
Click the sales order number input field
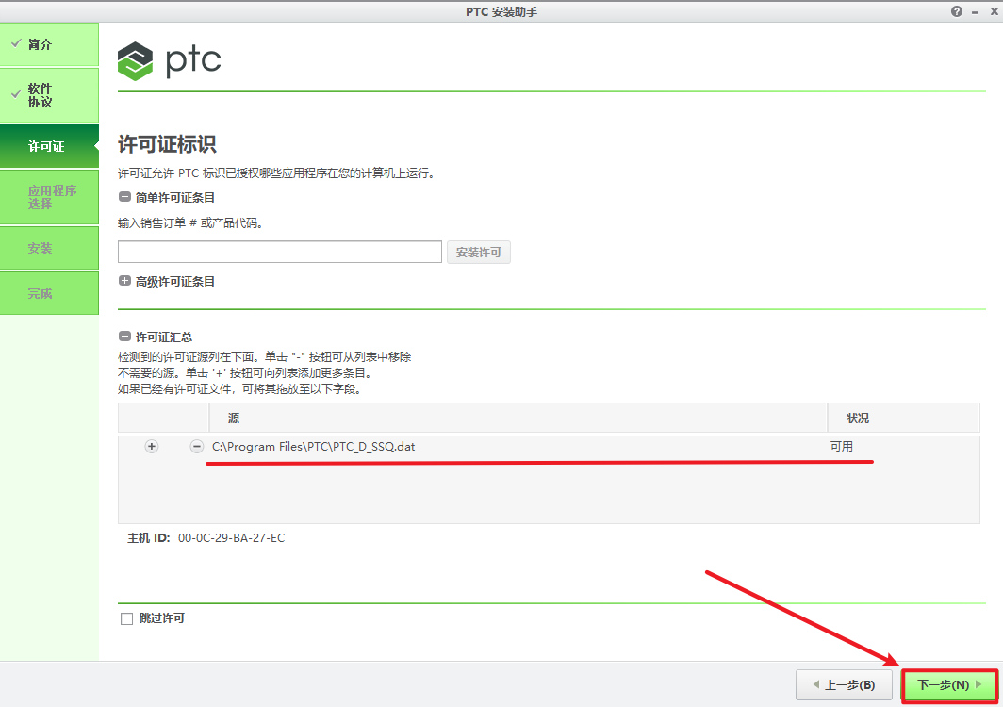click(x=279, y=252)
